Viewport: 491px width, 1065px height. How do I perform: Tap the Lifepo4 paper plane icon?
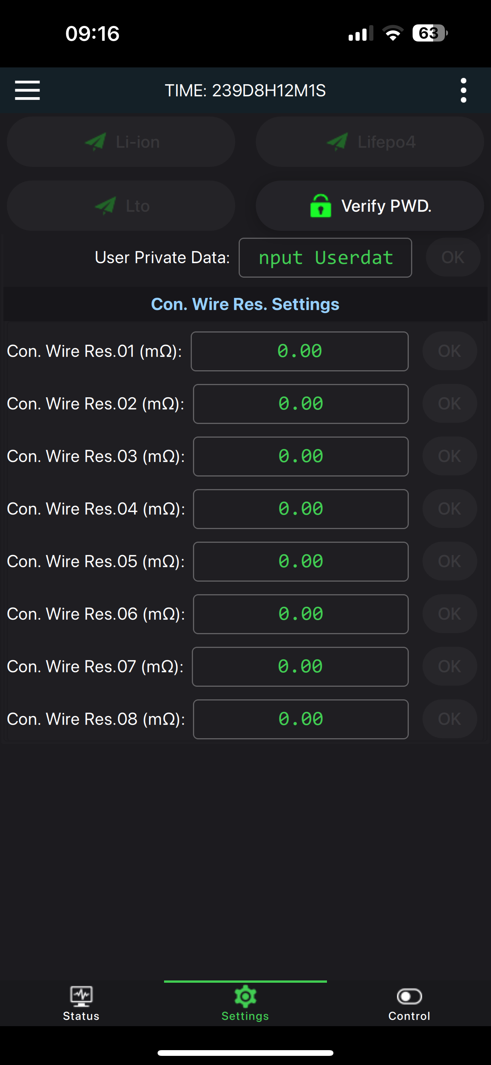point(337,142)
